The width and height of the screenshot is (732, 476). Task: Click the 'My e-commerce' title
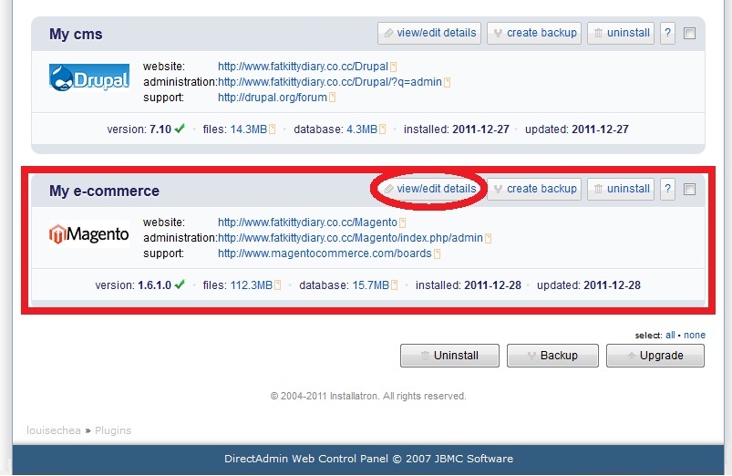104,191
